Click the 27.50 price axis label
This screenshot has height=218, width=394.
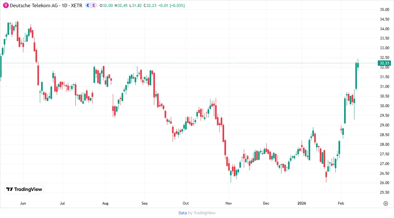click(384, 154)
